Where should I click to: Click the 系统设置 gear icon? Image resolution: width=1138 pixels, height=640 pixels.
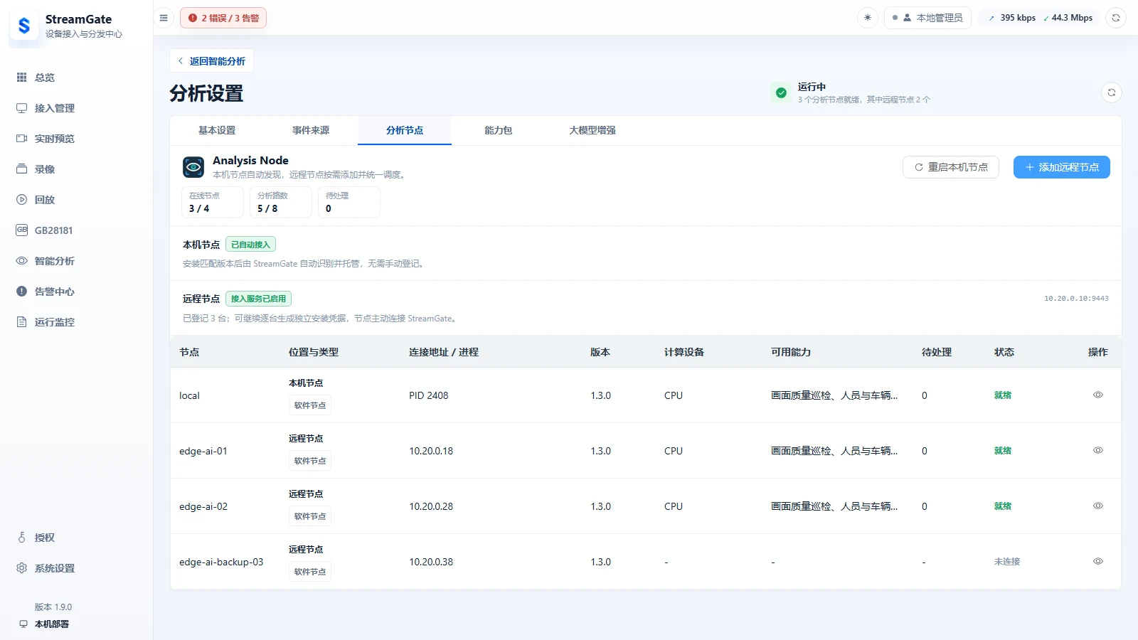click(22, 568)
